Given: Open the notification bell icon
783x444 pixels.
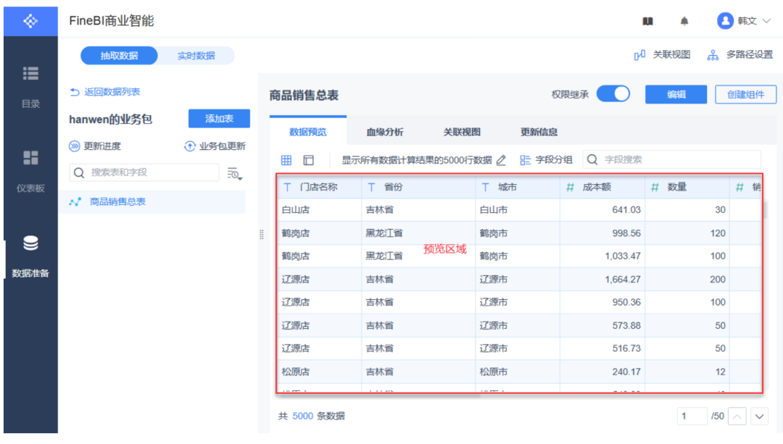Looking at the screenshot, I should coord(684,21).
